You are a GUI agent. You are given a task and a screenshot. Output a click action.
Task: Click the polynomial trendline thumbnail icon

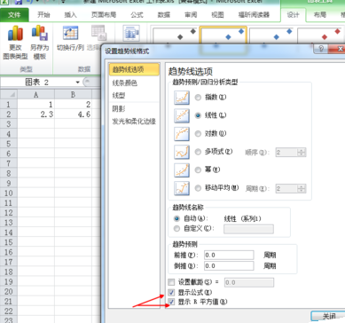click(182, 152)
